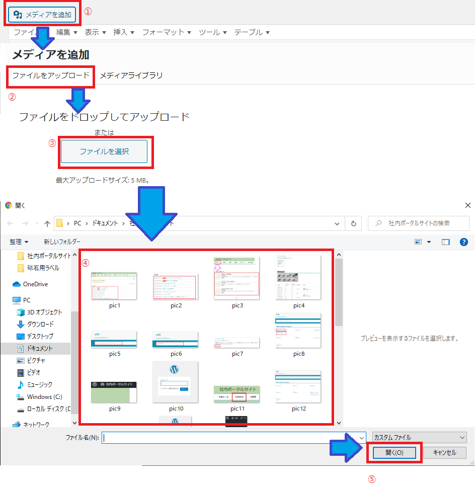Click the help question mark icon

click(464, 242)
